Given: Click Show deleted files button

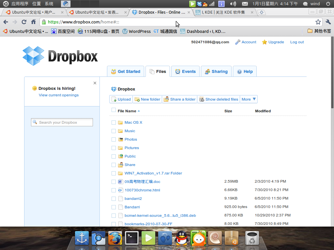Looking at the screenshot, I should pos(219,99).
